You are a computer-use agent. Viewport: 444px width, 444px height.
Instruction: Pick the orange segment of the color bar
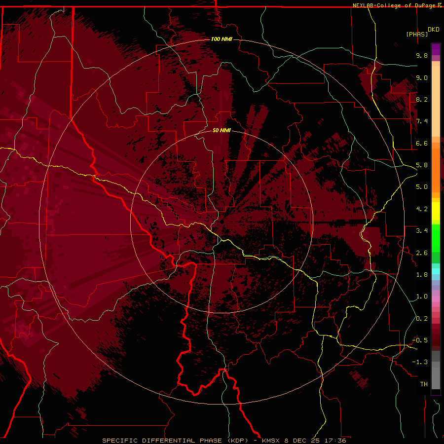pos(436,170)
